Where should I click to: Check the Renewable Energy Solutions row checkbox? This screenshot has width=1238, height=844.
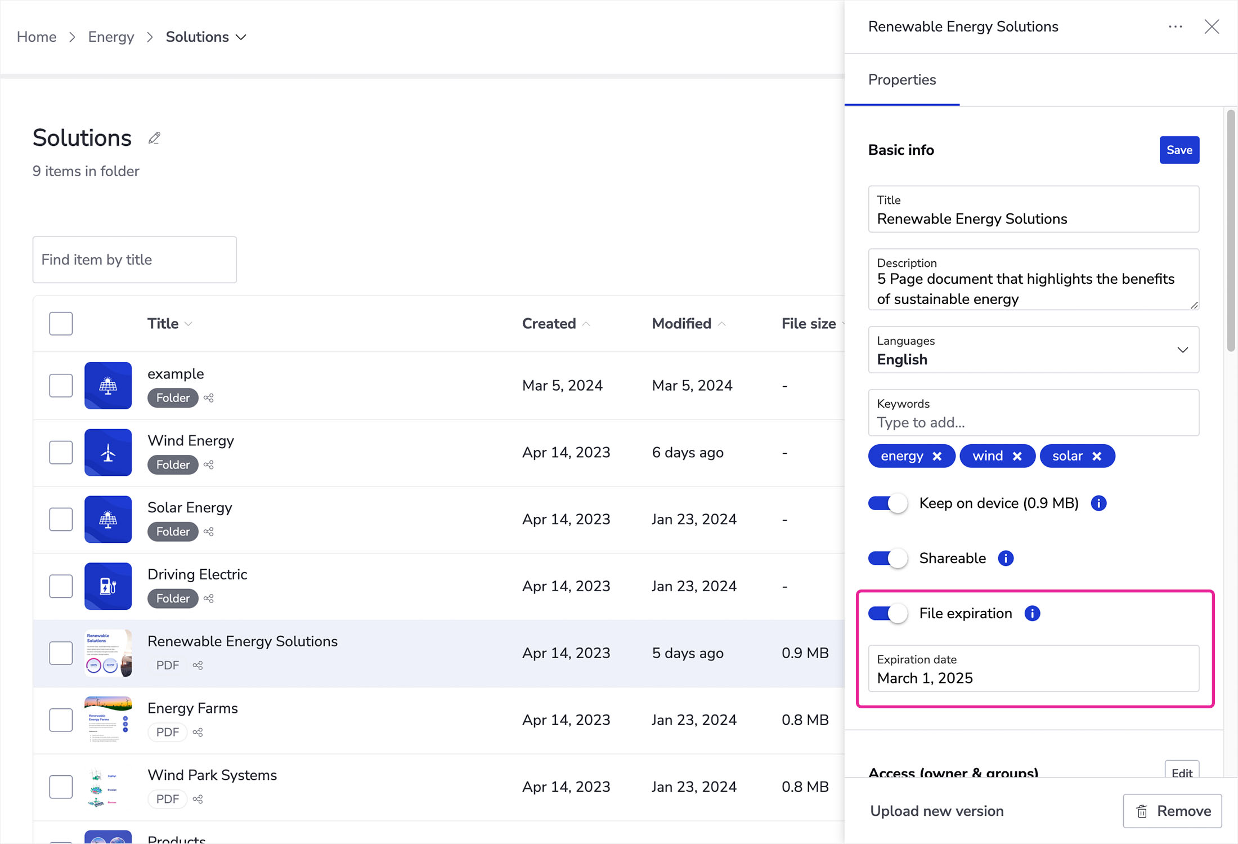[x=61, y=653]
